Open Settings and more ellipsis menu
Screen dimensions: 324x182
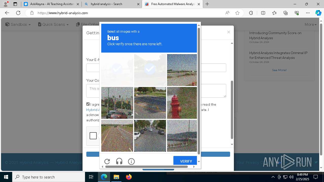tap(308, 13)
